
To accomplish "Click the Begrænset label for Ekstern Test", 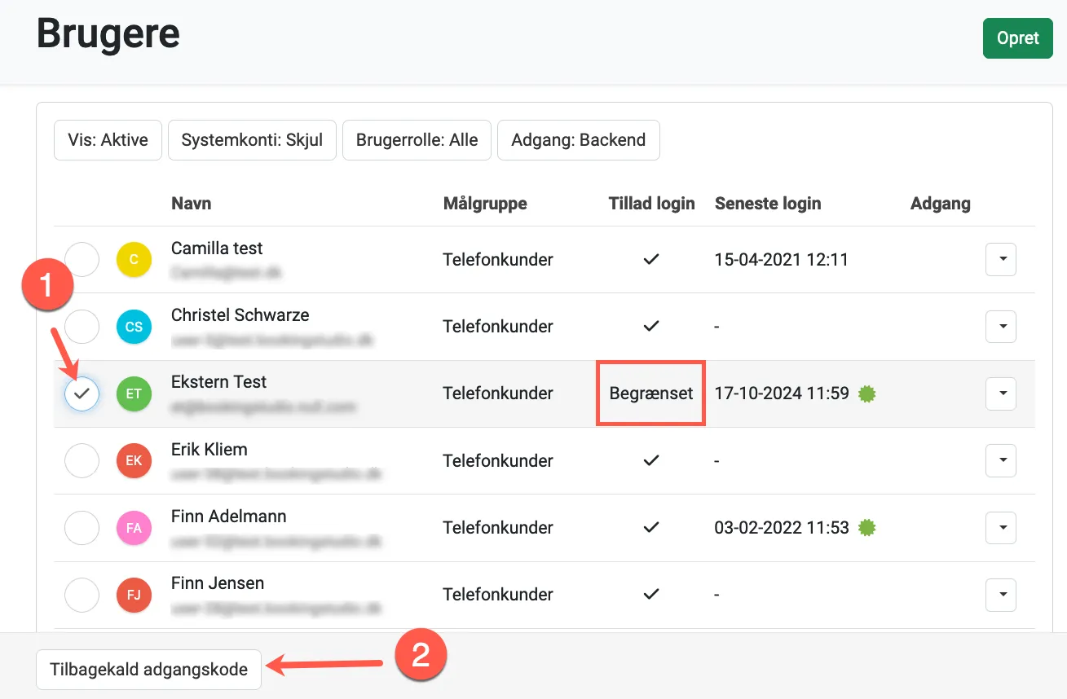I will [x=650, y=393].
